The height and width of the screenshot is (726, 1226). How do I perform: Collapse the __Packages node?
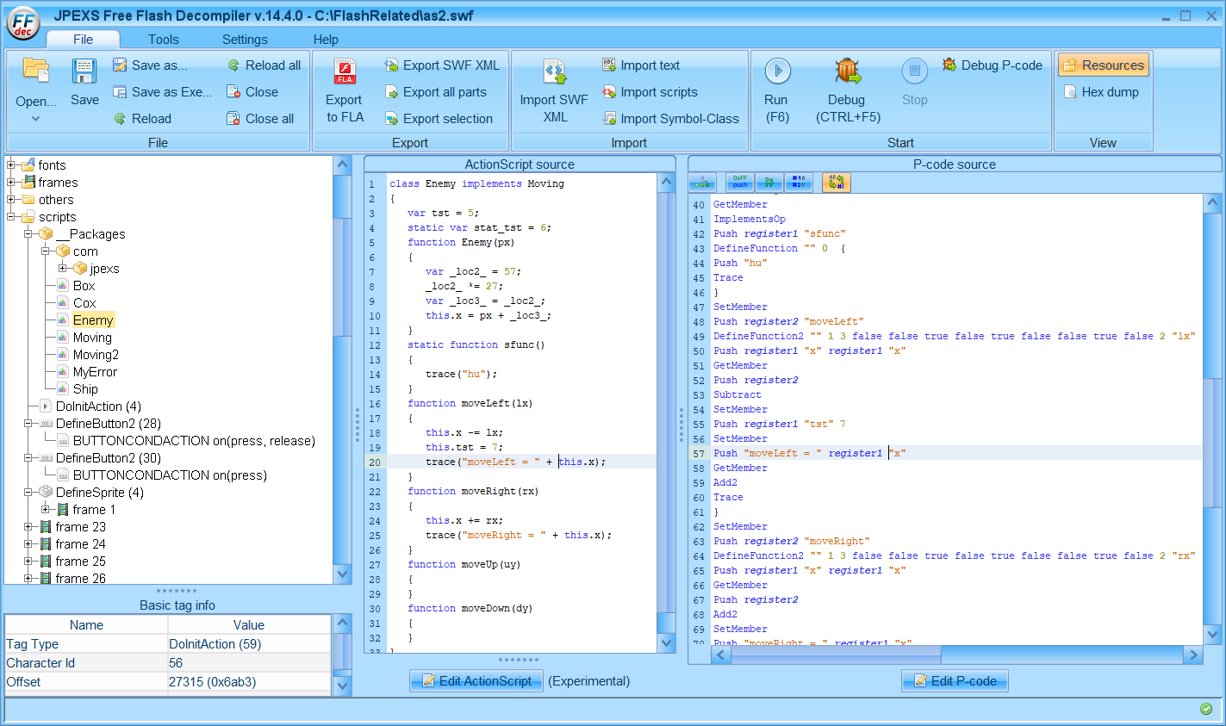[x=28, y=234]
